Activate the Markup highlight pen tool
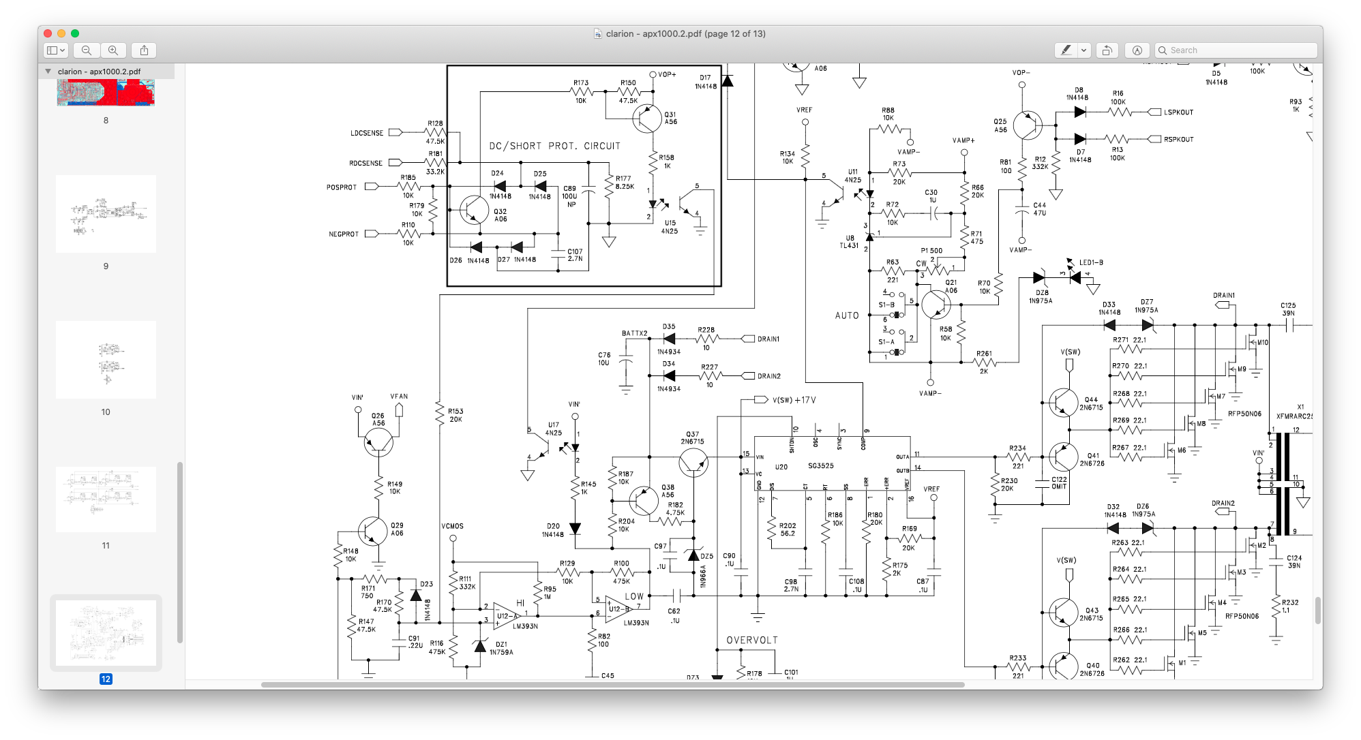 coord(1066,50)
